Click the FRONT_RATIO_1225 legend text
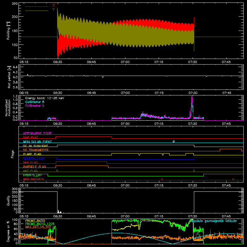 pyautogui.click(x=40, y=224)
